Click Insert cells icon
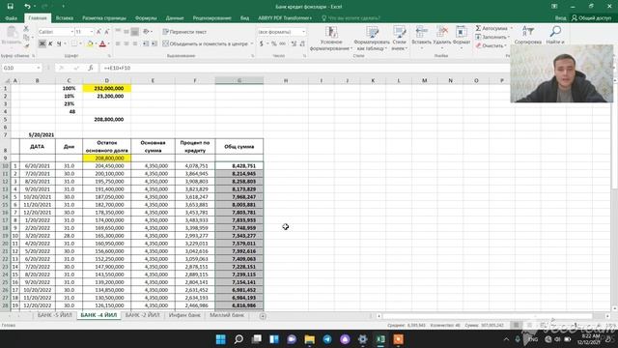Screen dimensions: 618x348 coord(421,32)
